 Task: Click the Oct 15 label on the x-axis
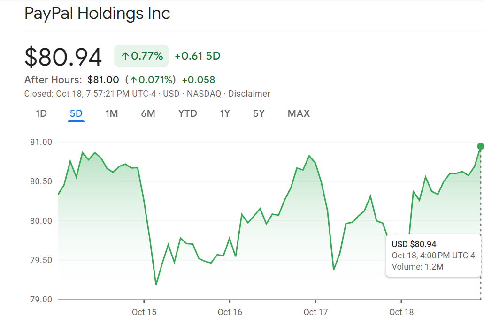[144, 311]
